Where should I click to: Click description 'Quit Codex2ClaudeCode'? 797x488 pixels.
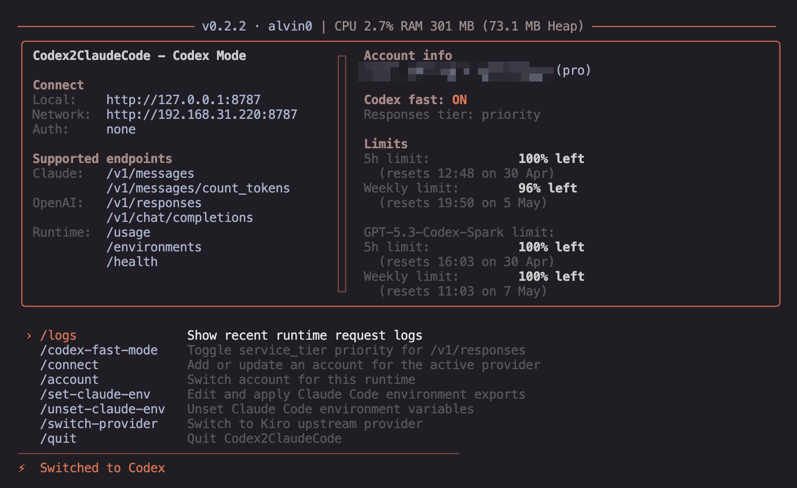click(x=264, y=439)
